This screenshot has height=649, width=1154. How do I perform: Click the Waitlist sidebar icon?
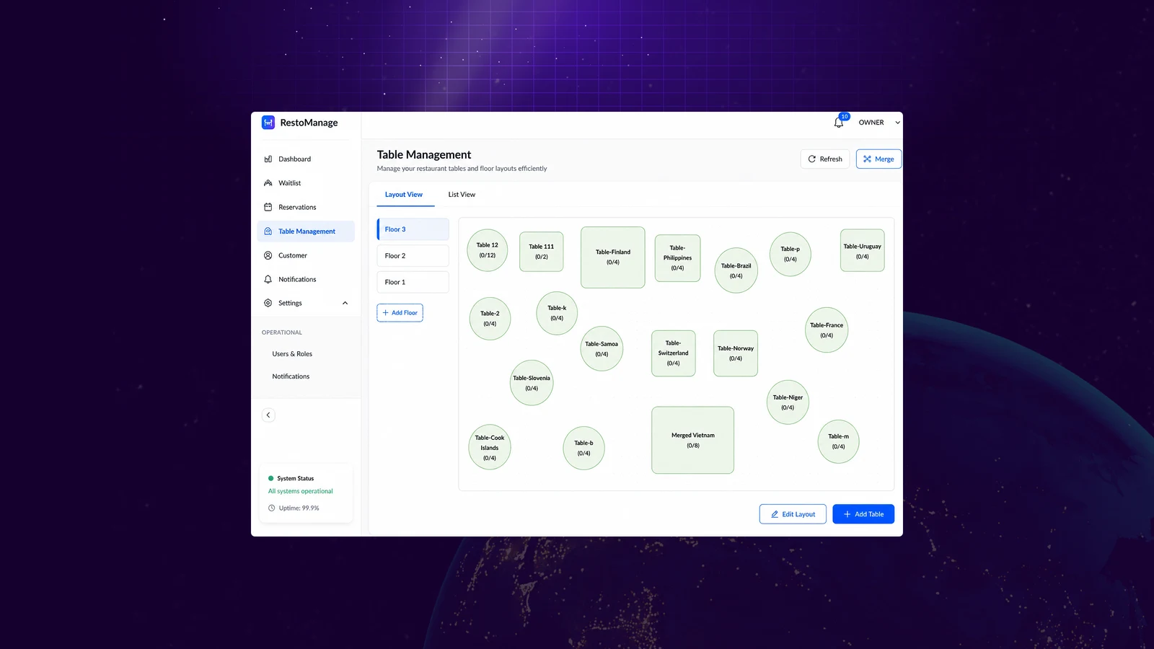pyautogui.click(x=268, y=183)
